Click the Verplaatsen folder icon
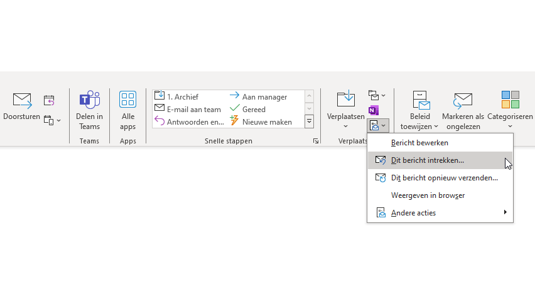Image resolution: width=535 pixels, height=300 pixels. pyautogui.click(x=345, y=99)
